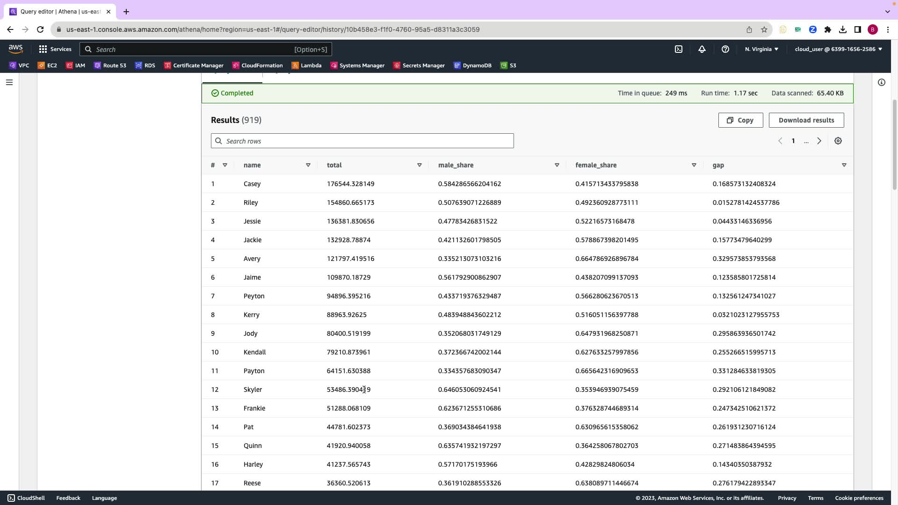898x505 pixels.
Task: Click the Copy results button
Action: coord(740,120)
